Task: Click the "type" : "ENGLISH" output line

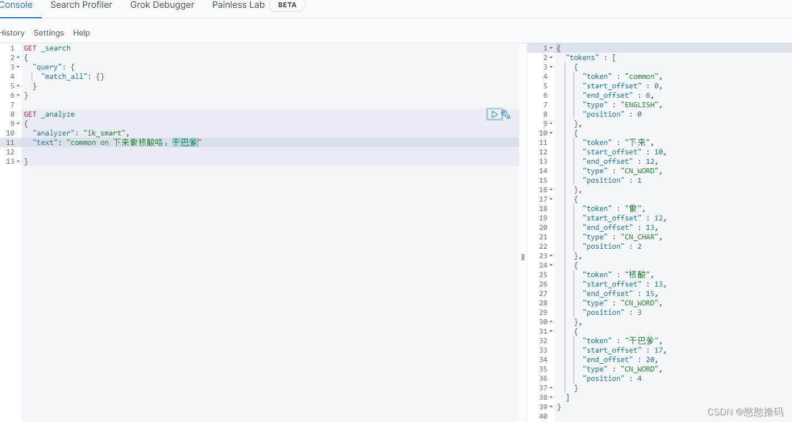Action: coord(622,105)
